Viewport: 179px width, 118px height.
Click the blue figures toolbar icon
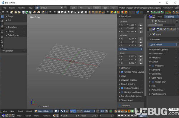click(138, 12)
